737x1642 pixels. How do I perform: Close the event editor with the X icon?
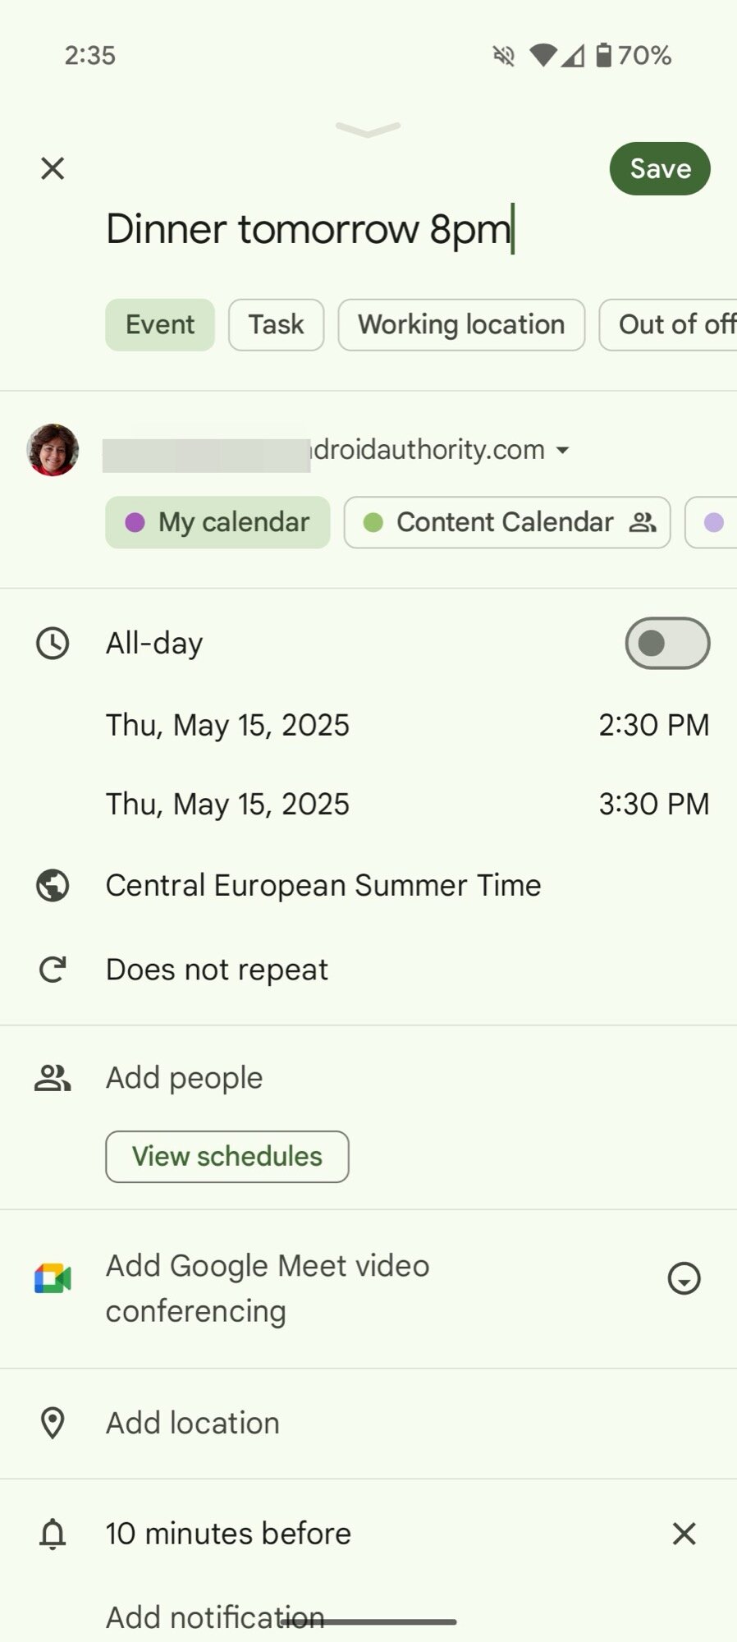click(53, 168)
